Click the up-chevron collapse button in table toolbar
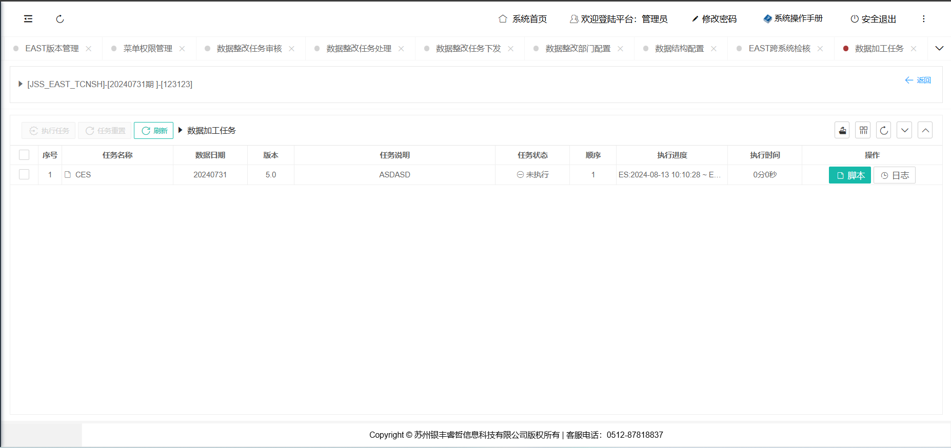 tap(925, 130)
